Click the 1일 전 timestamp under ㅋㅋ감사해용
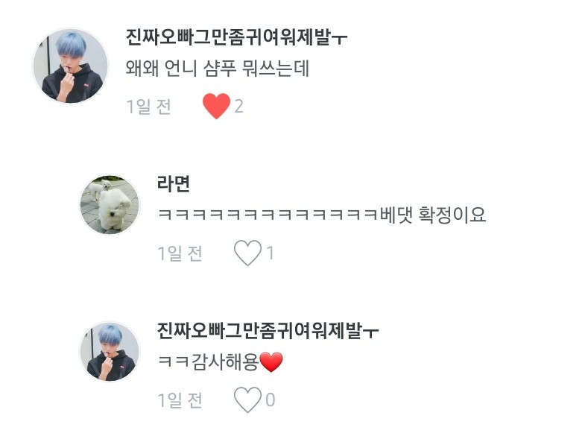 [x=180, y=399]
